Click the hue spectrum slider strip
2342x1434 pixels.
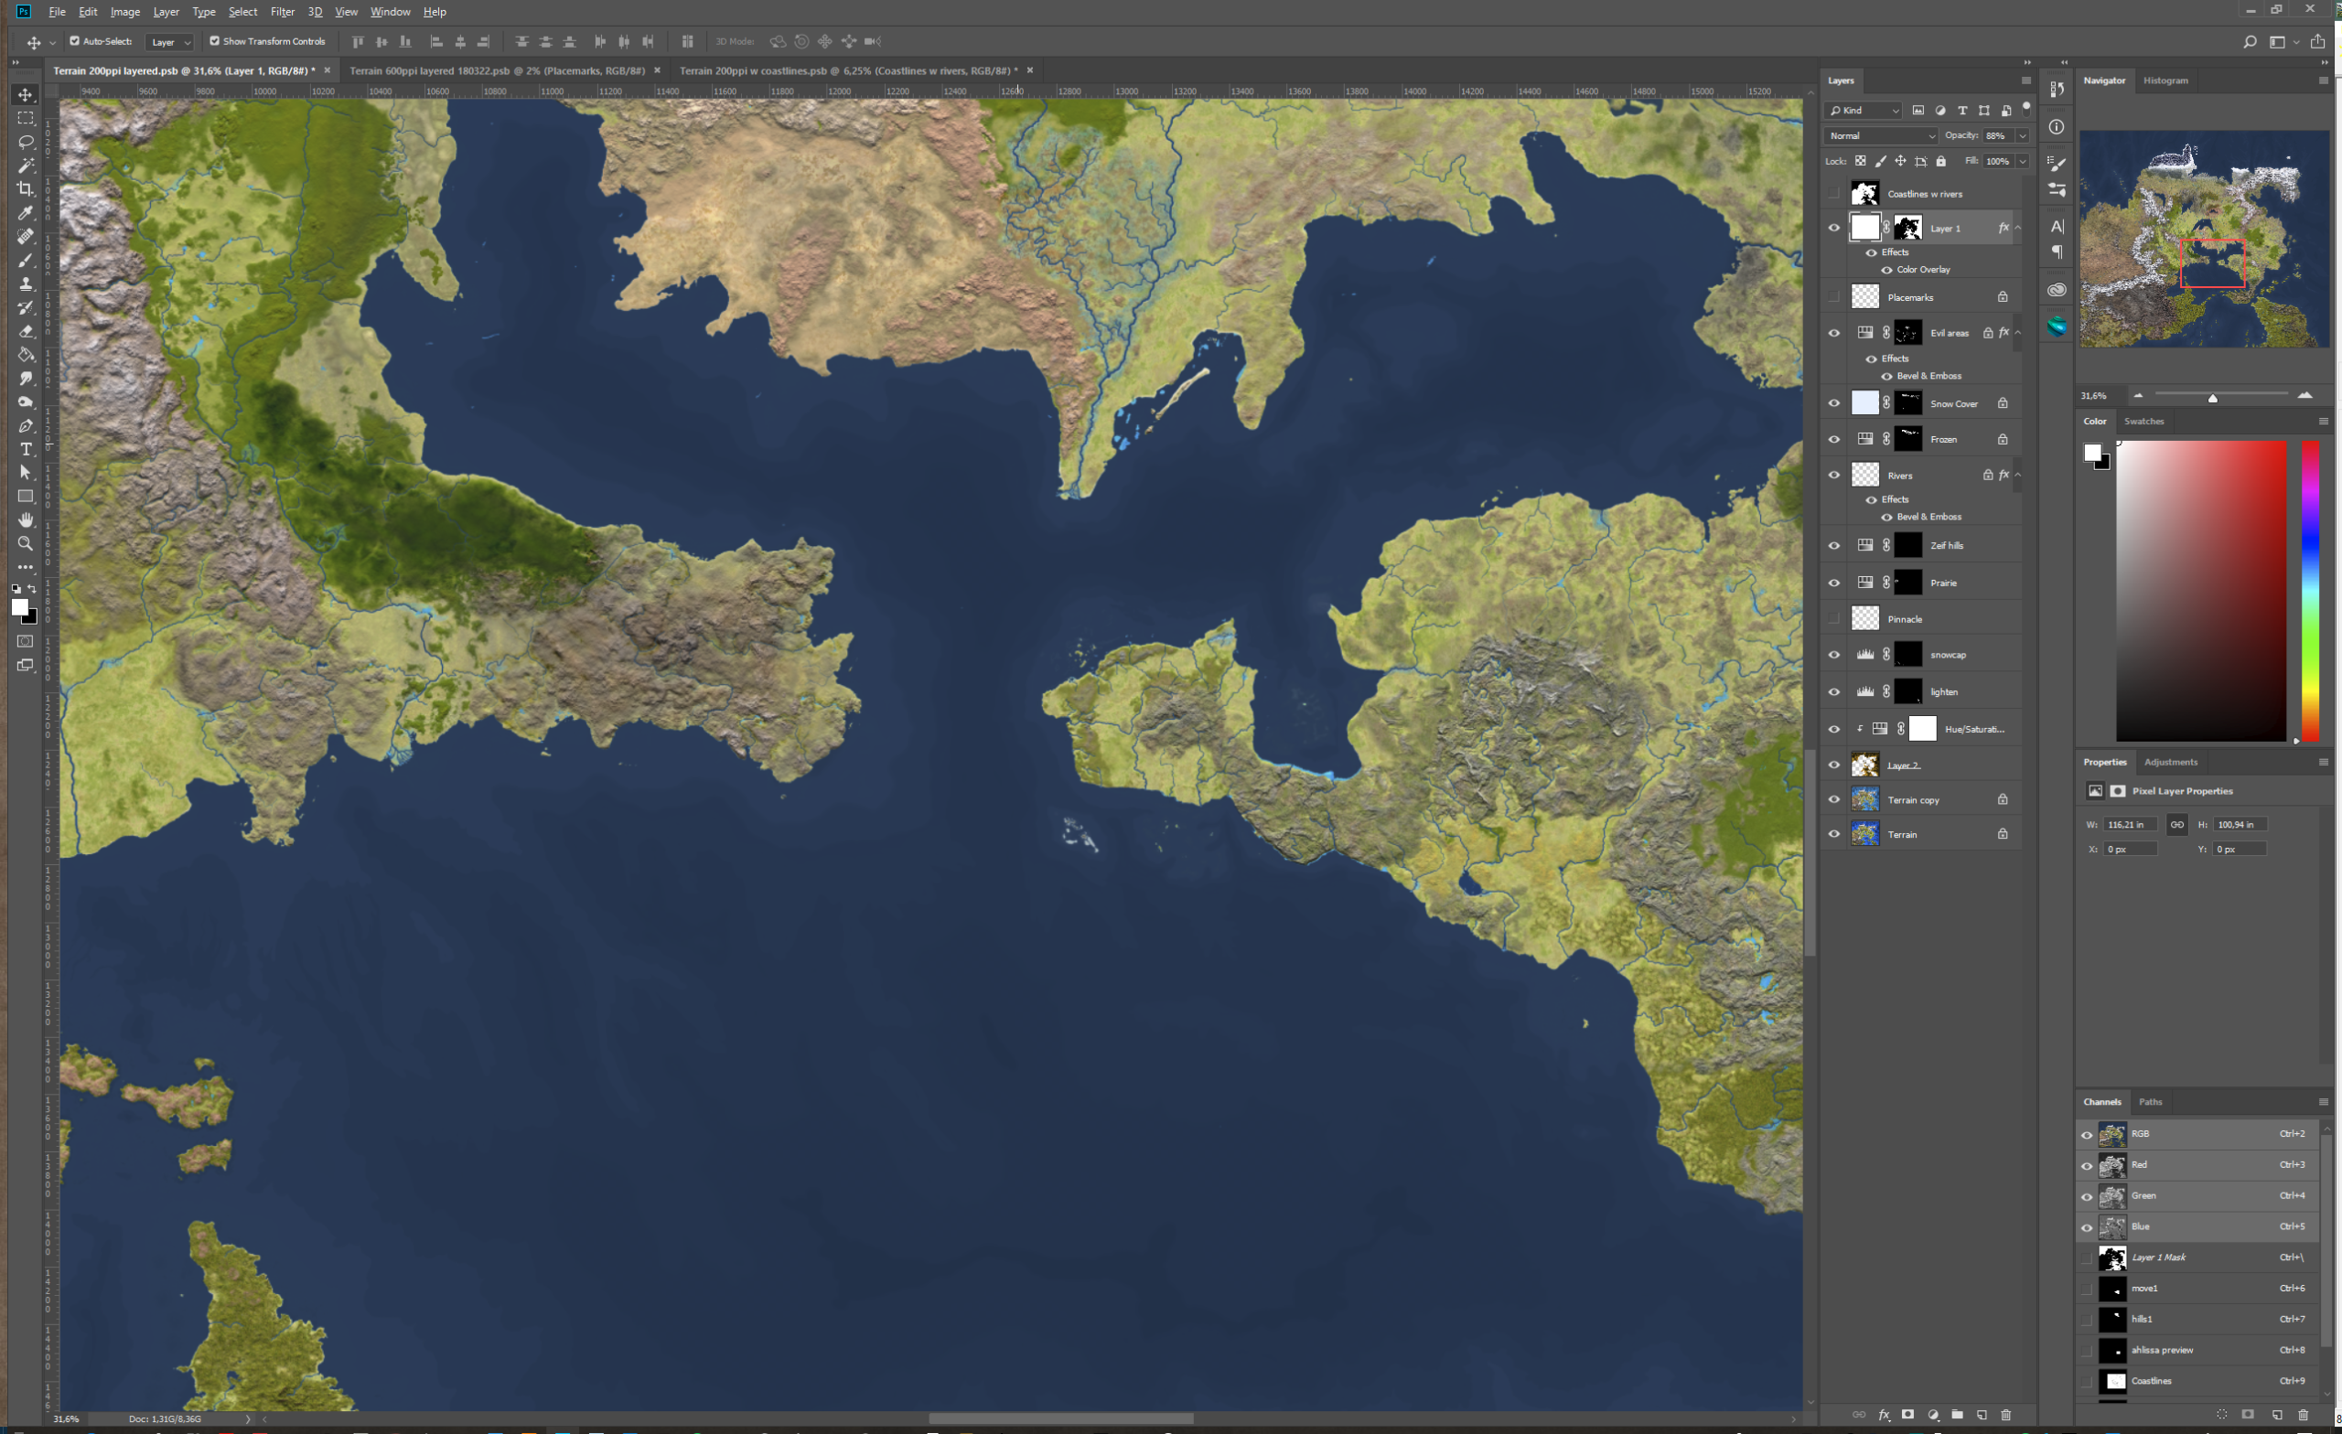tap(2310, 589)
